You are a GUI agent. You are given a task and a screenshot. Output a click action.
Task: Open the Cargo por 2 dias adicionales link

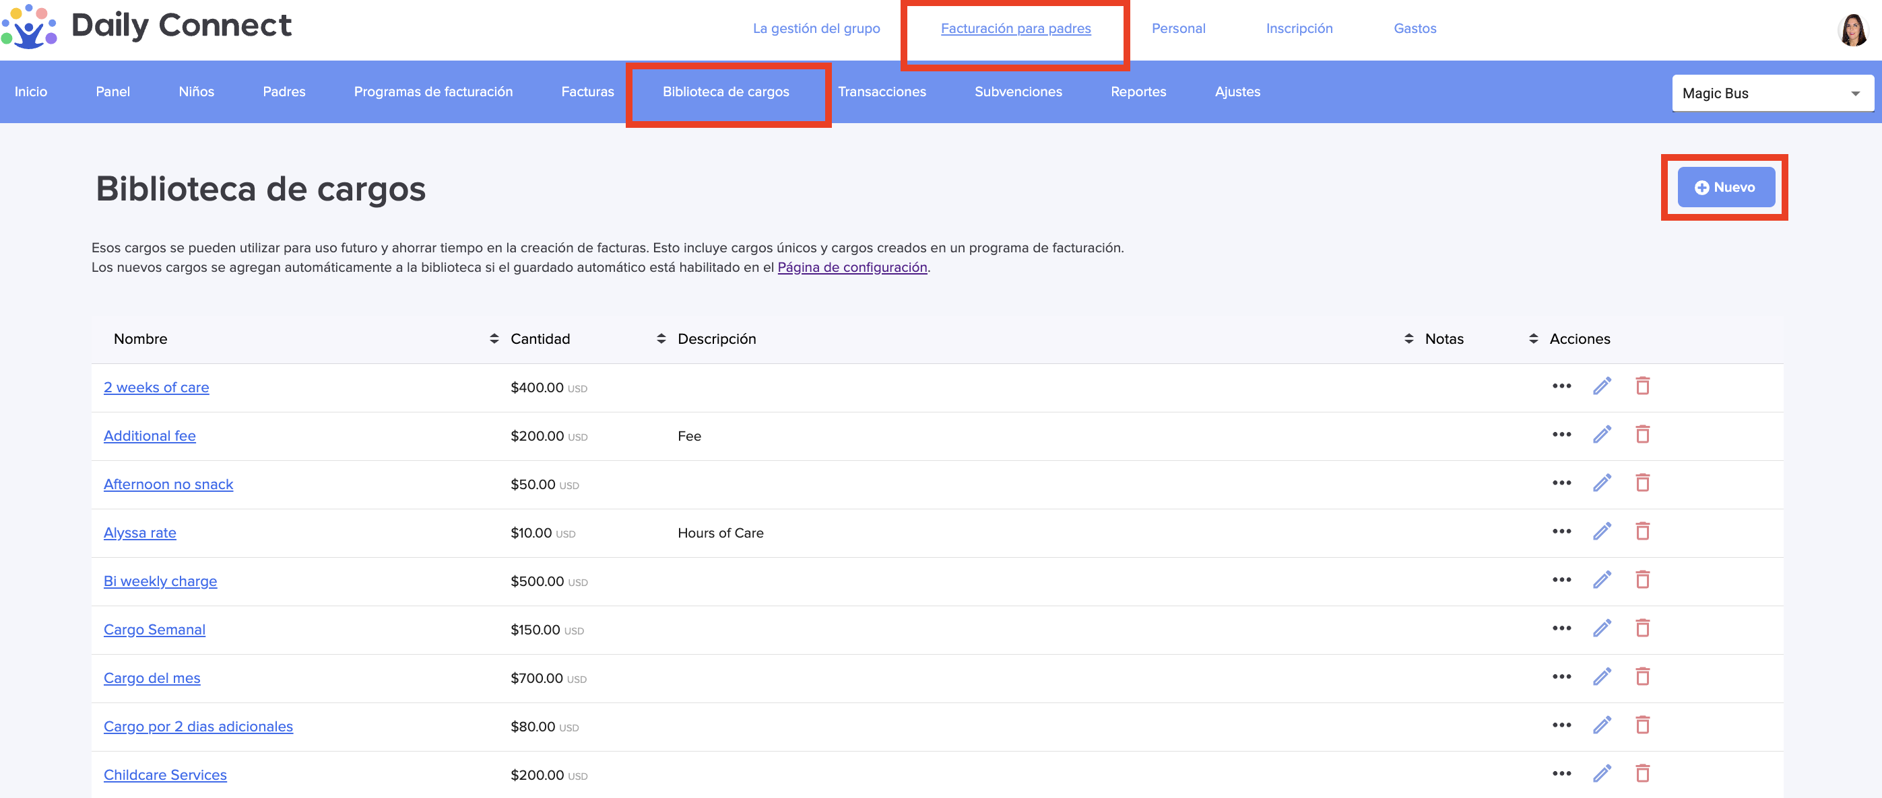point(198,727)
